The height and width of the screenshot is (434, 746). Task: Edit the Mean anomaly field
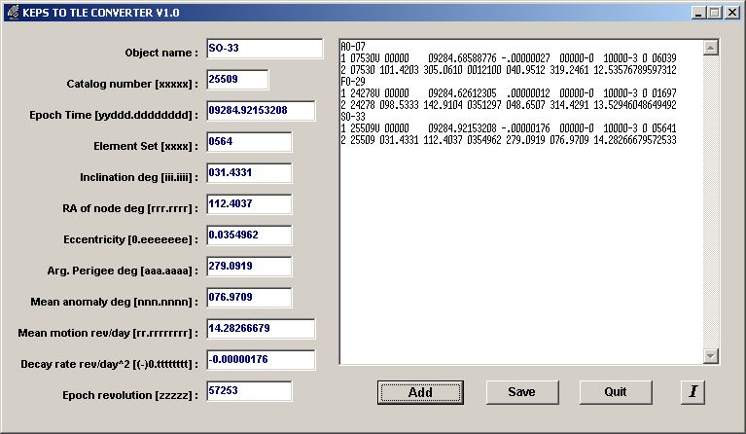pyautogui.click(x=249, y=298)
